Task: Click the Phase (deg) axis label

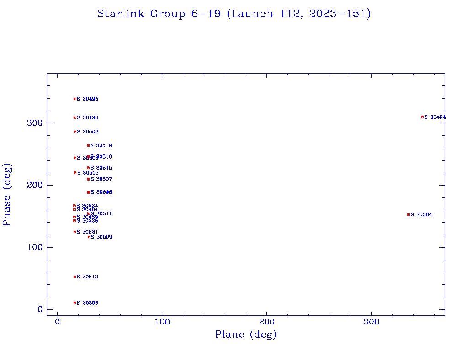Action: point(6,195)
